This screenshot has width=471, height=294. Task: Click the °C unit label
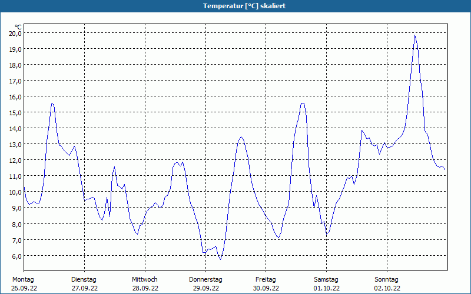click(18, 27)
